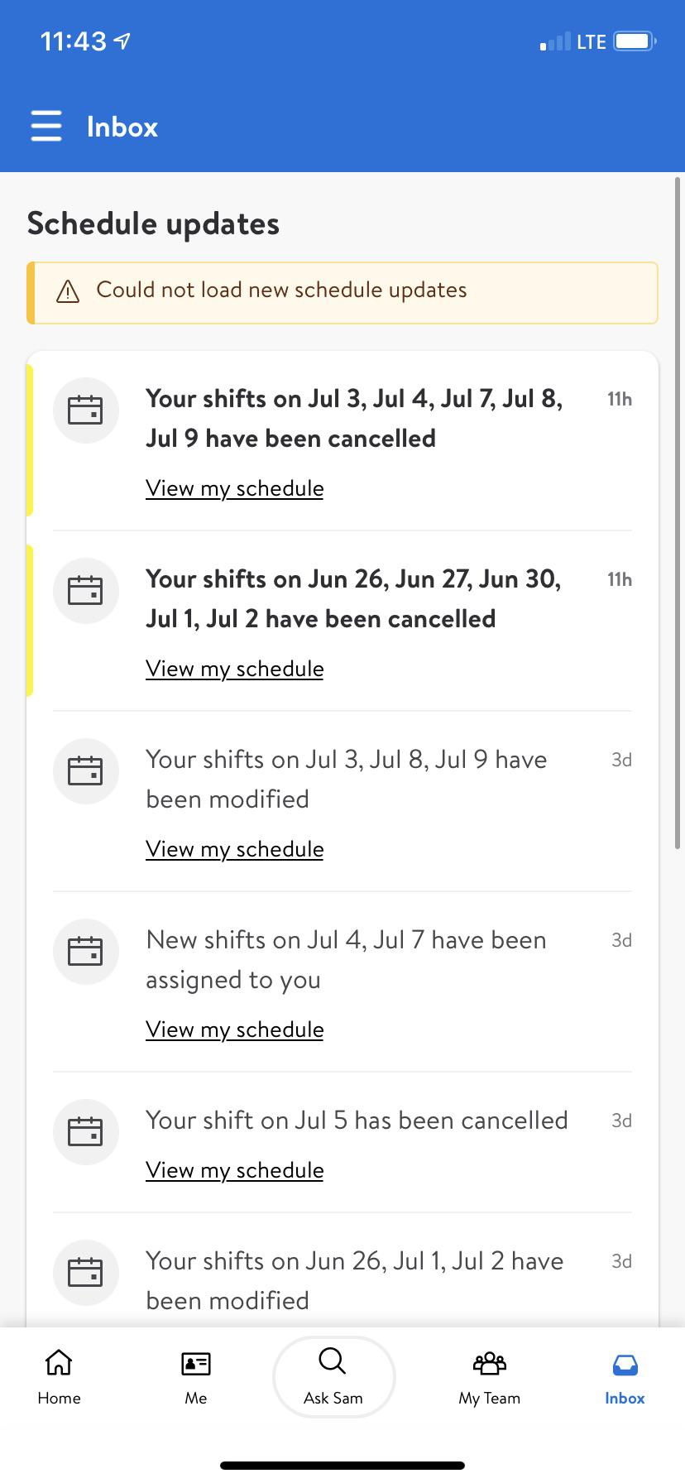685x1483 pixels.
Task: Open the My Team tab
Action: pyautogui.click(x=489, y=1363)
